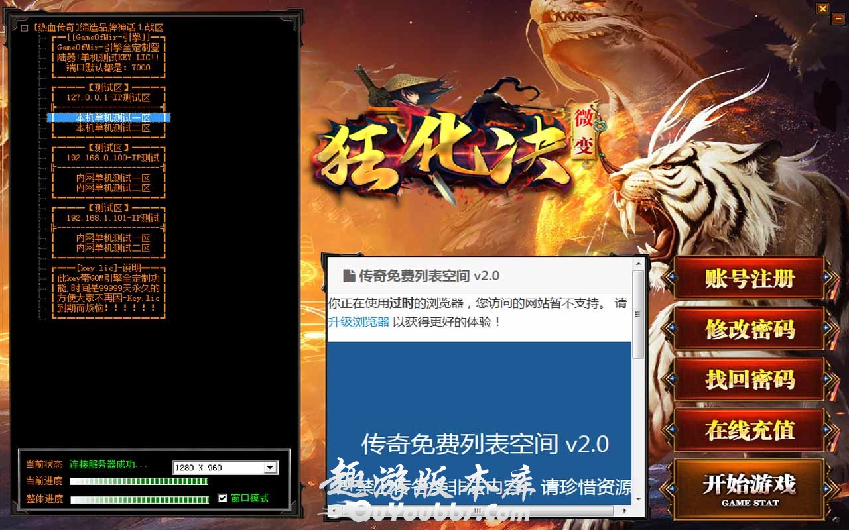Click the 127.0.0.1-IP测试区 tree entry
This screenshot has height=530, width=849.
pos(108,97)
